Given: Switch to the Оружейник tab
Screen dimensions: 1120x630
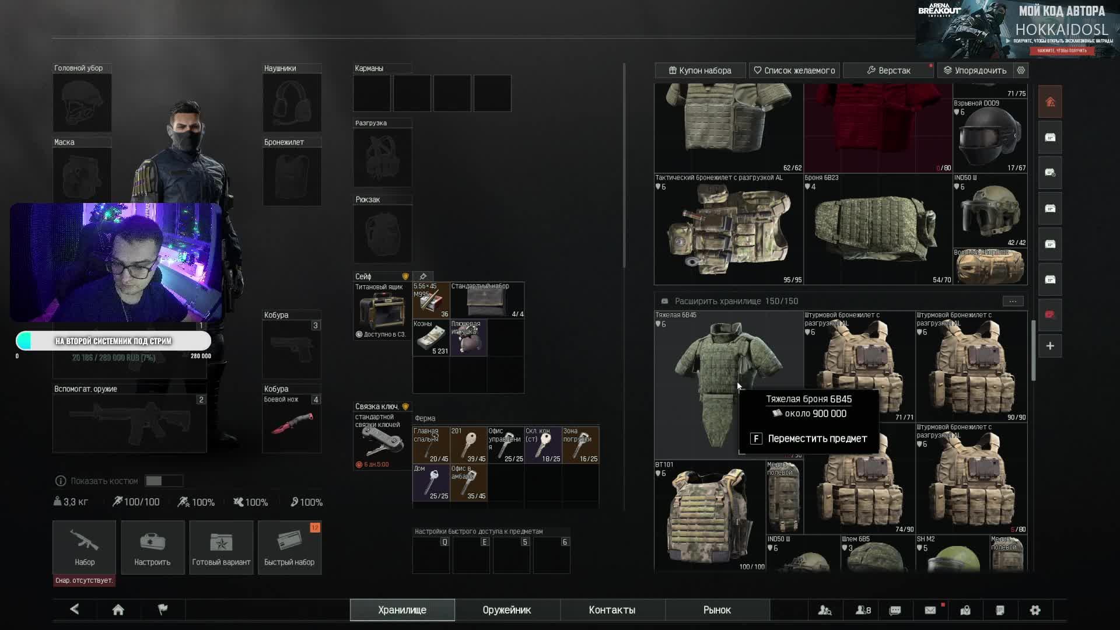Looking at the screenshot, I should [506, 610].
